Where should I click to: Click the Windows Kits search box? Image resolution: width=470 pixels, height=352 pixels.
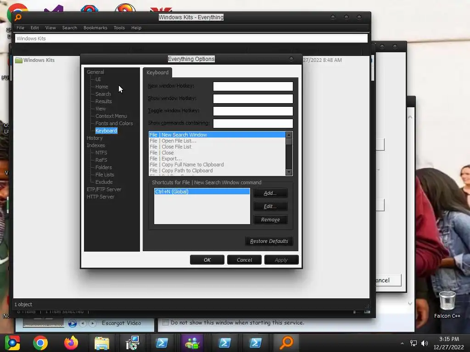point(191,38)
